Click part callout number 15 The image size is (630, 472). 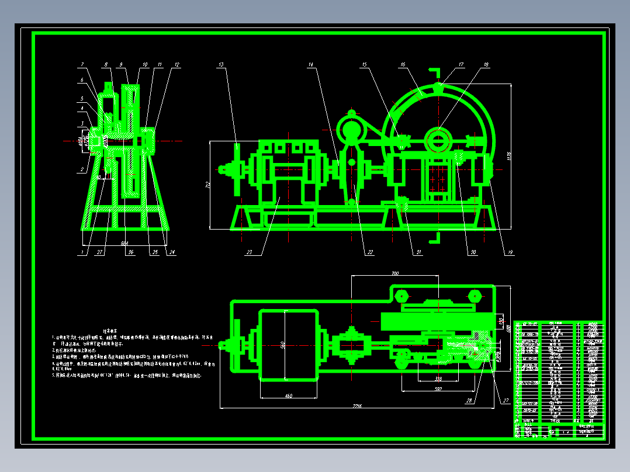pyautogui.click(x=365, y=64)
